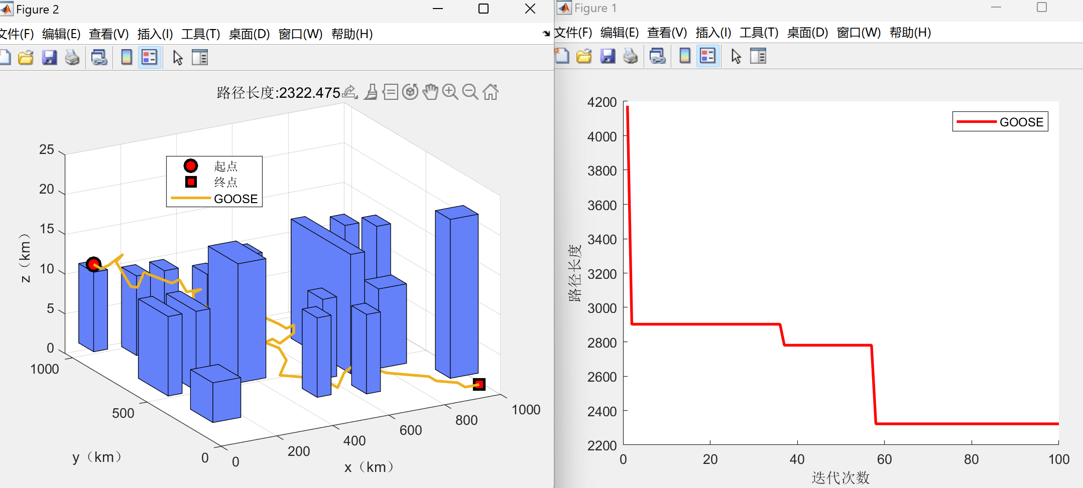1083x488 pixels.
Task: Toggle Insert Colorbar button in Figure 1 toolbar
Action: (x=684, y=56)
